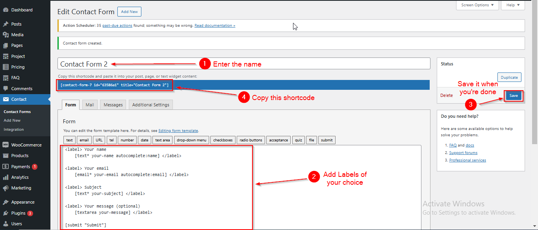Open the WooCommerce menu
This screenshot has height=230, width=538.
pyautogui.click(x=25, y=145)
